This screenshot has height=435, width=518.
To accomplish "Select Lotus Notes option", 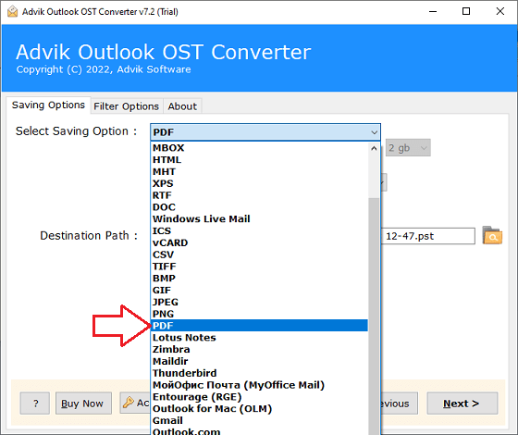I will (x=259, y=338).
